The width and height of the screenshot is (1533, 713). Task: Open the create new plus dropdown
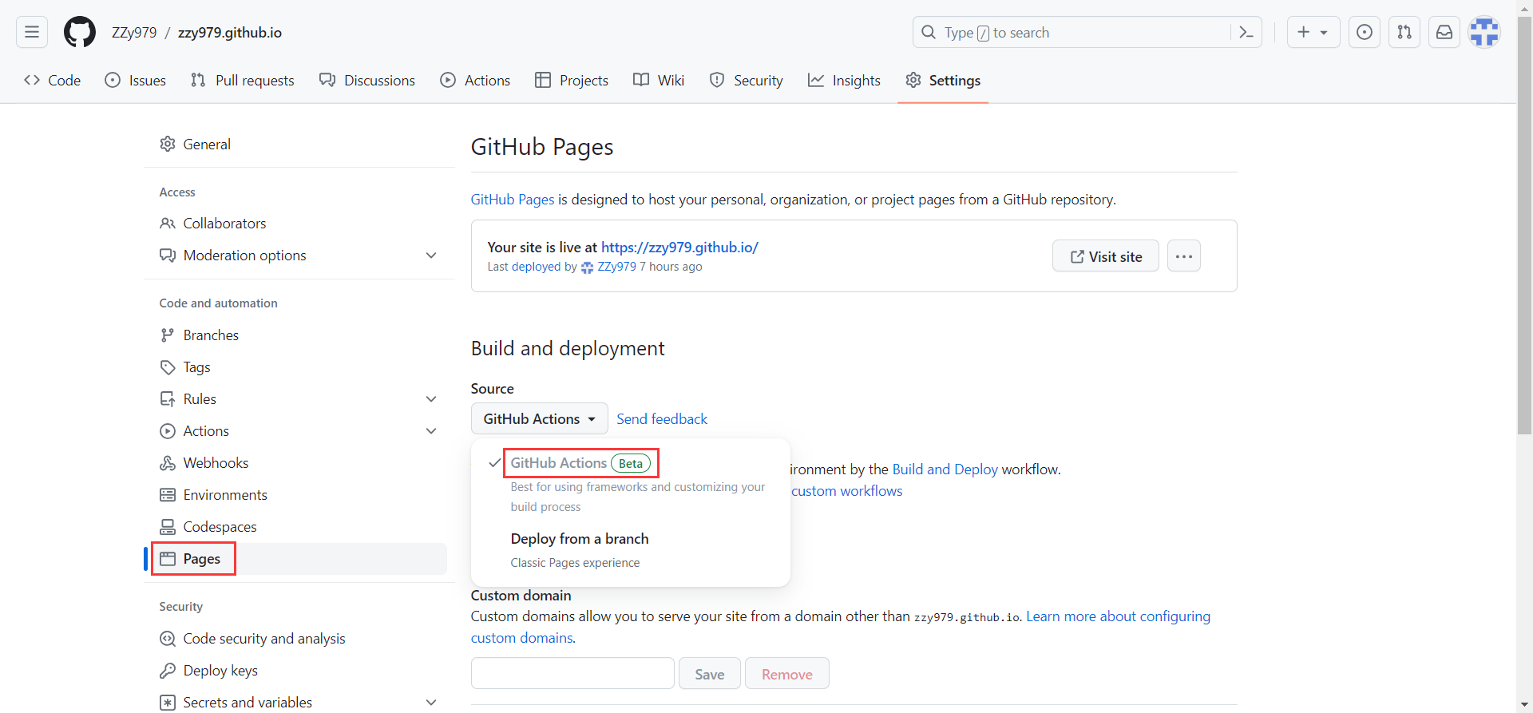(1313, 32)
